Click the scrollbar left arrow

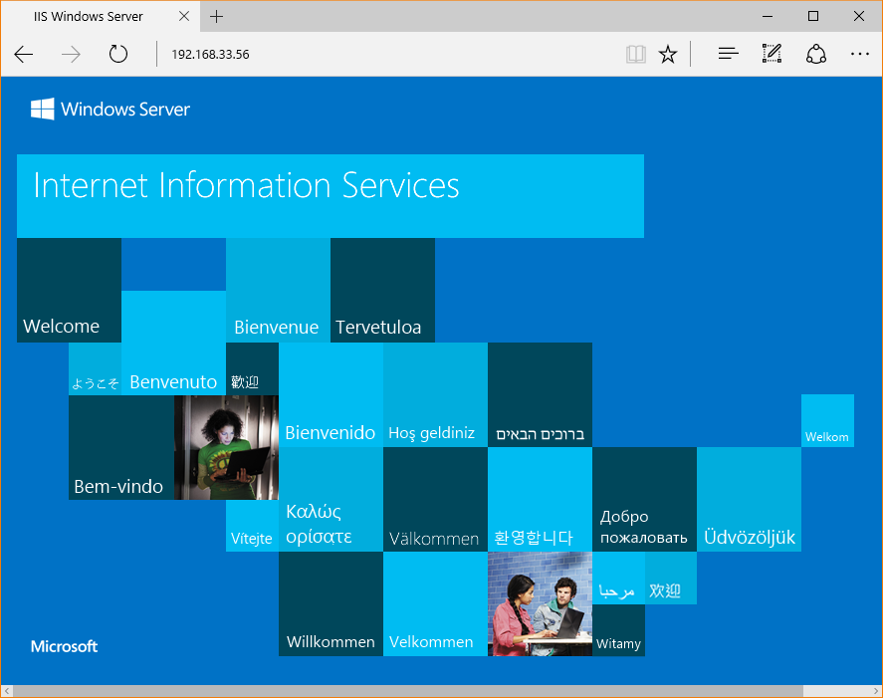point(7,691)
